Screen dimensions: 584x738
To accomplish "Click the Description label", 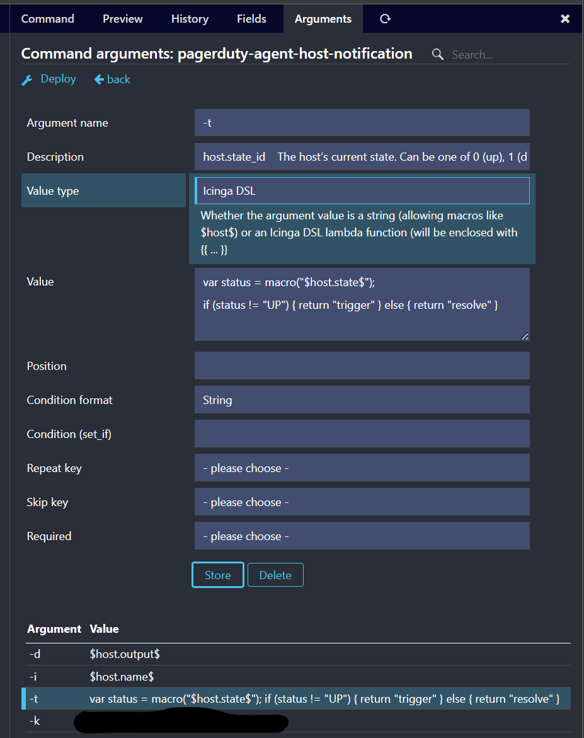I will click(55, 157).
